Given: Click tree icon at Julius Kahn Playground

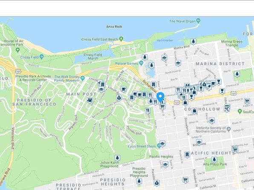Looking at the screenshot, I should 117,158.
